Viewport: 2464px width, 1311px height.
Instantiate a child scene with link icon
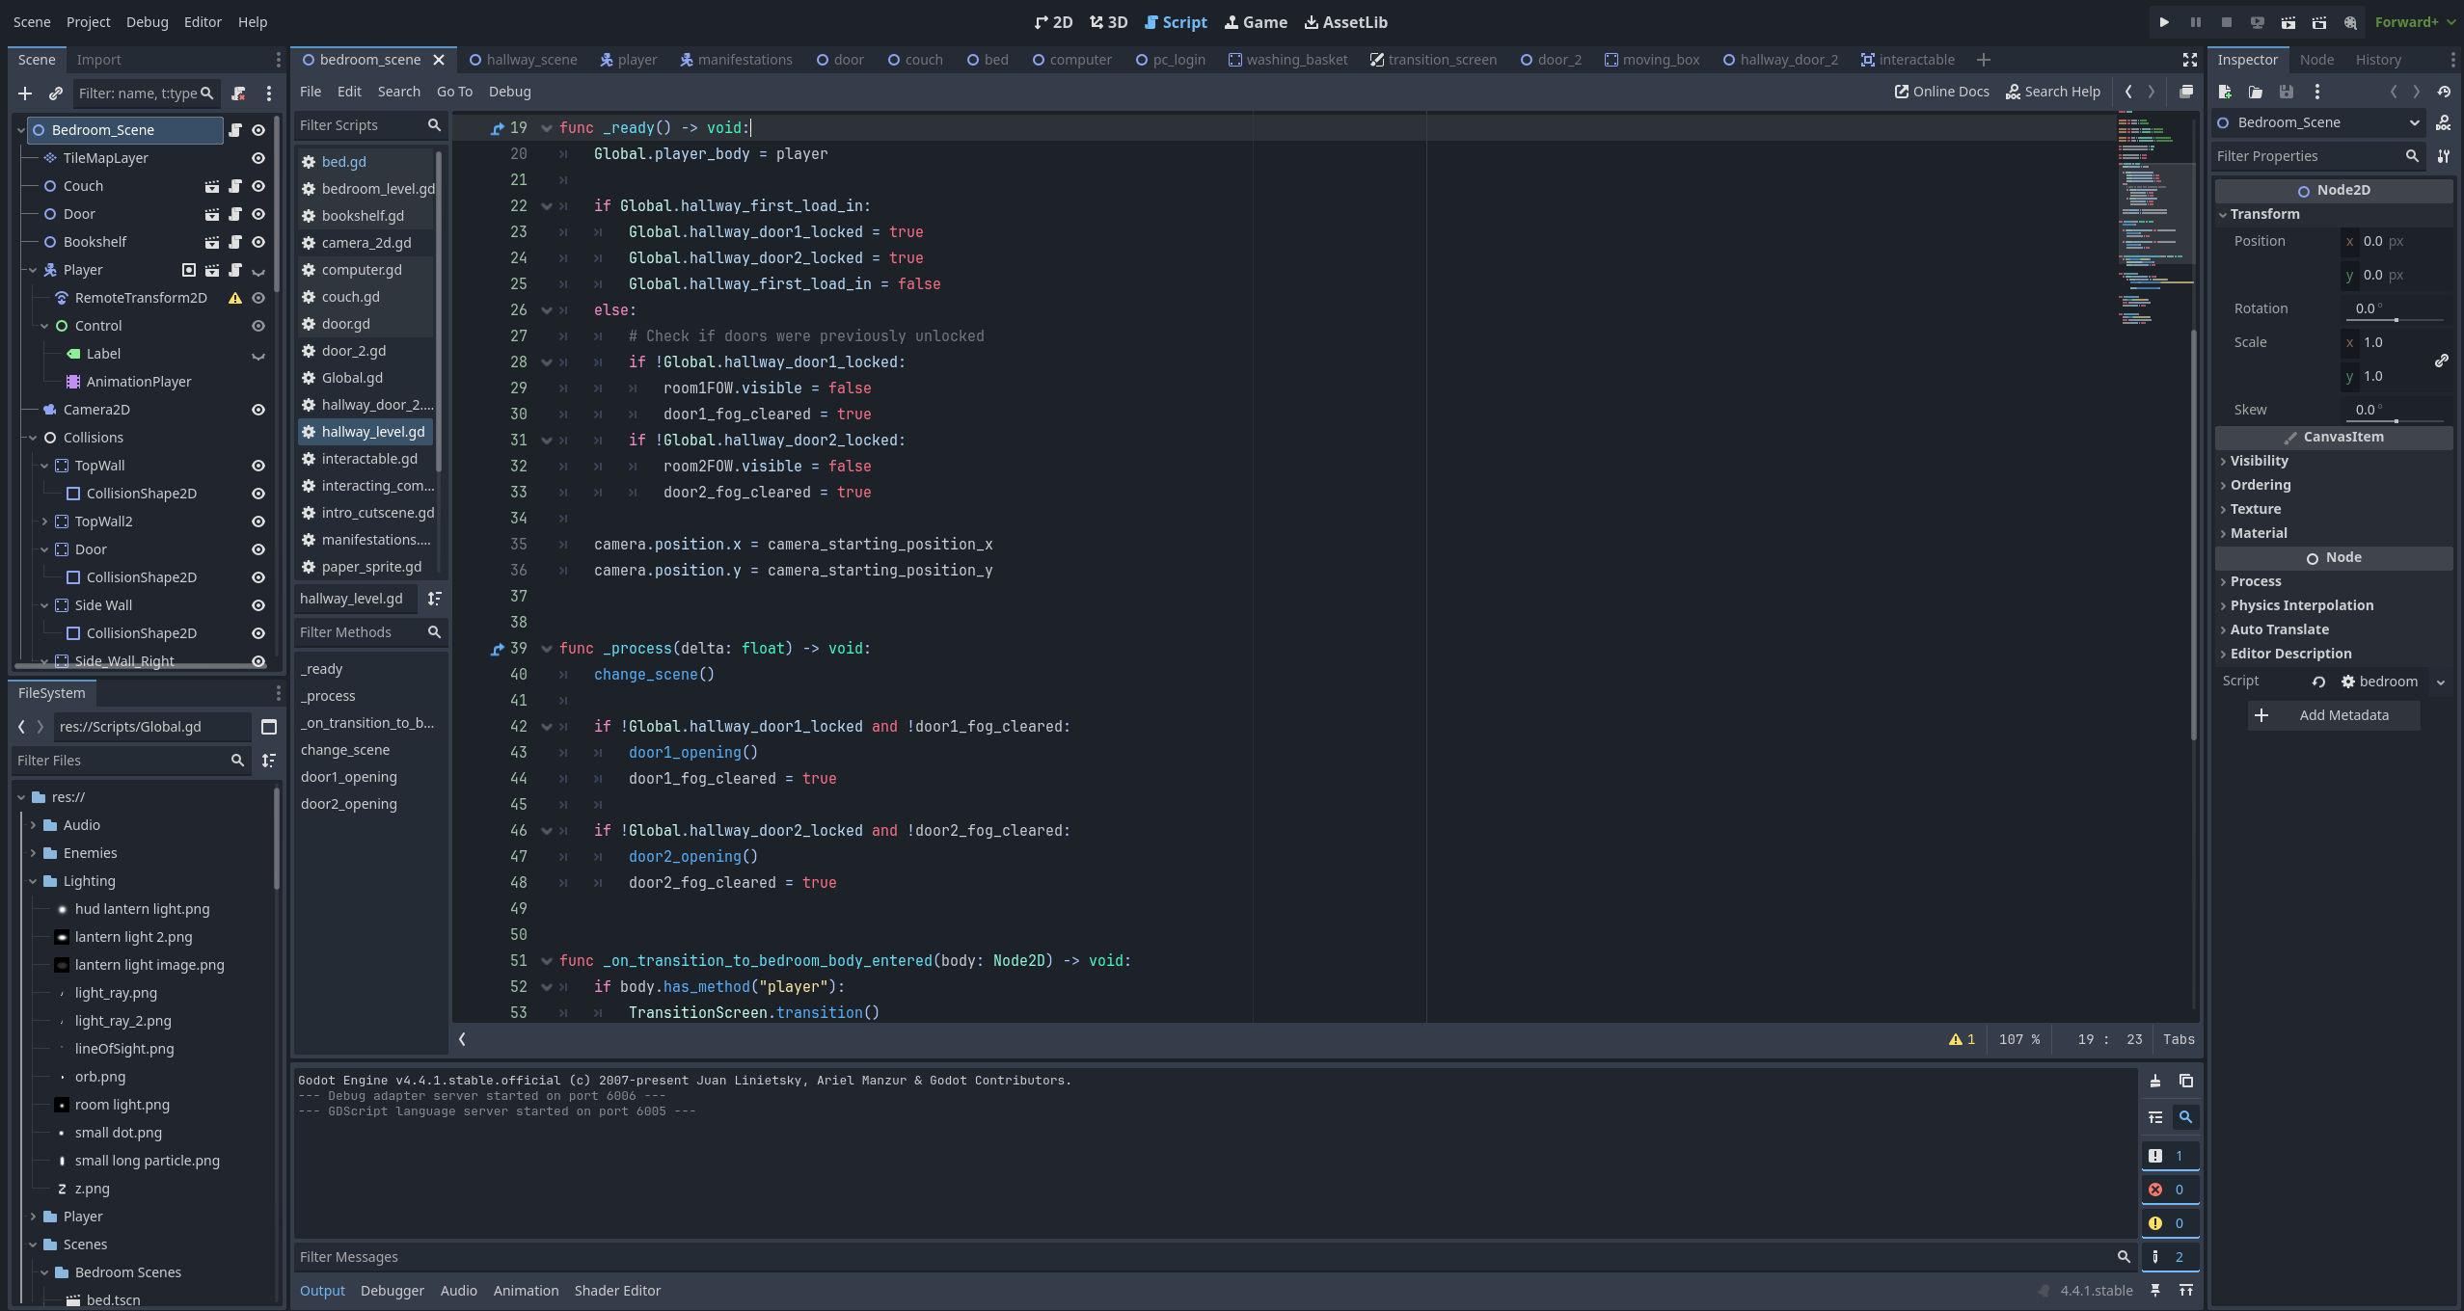click(x=56, y=94)
